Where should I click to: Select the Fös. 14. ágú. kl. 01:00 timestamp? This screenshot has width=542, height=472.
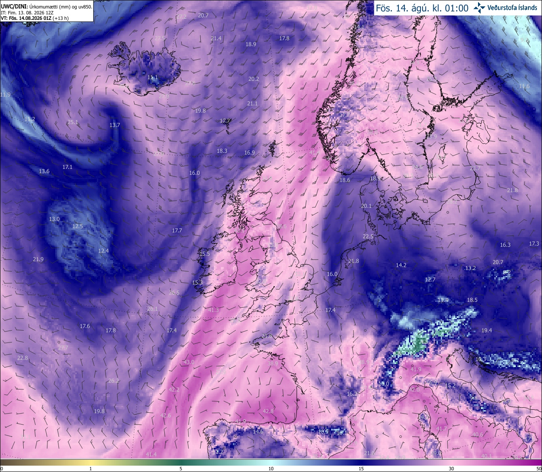tap(422, 8)
